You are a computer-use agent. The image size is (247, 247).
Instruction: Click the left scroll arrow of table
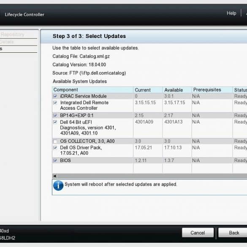click(54, 176)
